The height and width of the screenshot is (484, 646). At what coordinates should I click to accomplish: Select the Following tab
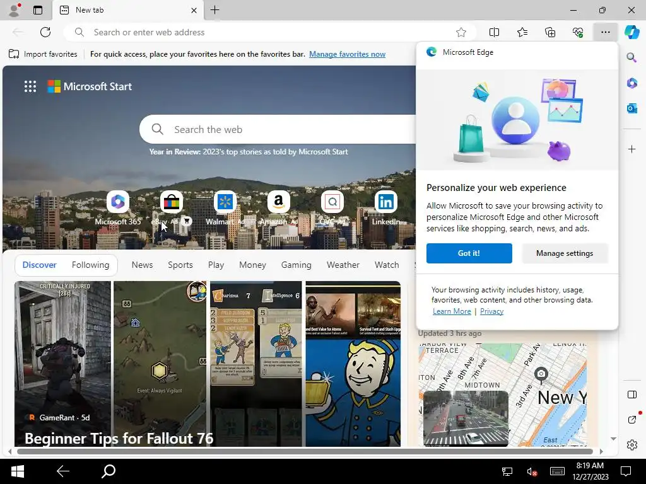click(x=90, y=265)
